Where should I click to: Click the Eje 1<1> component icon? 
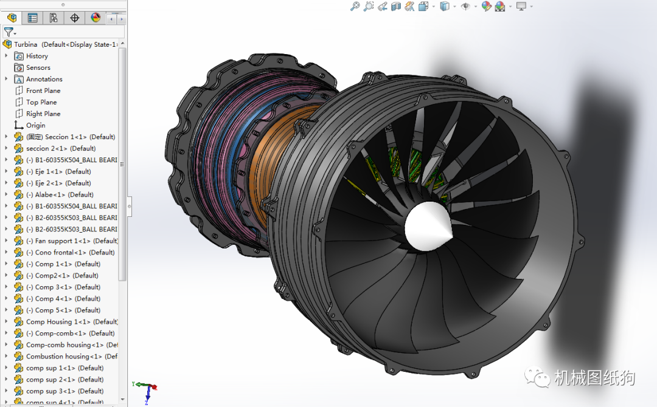tap(18, 171)
